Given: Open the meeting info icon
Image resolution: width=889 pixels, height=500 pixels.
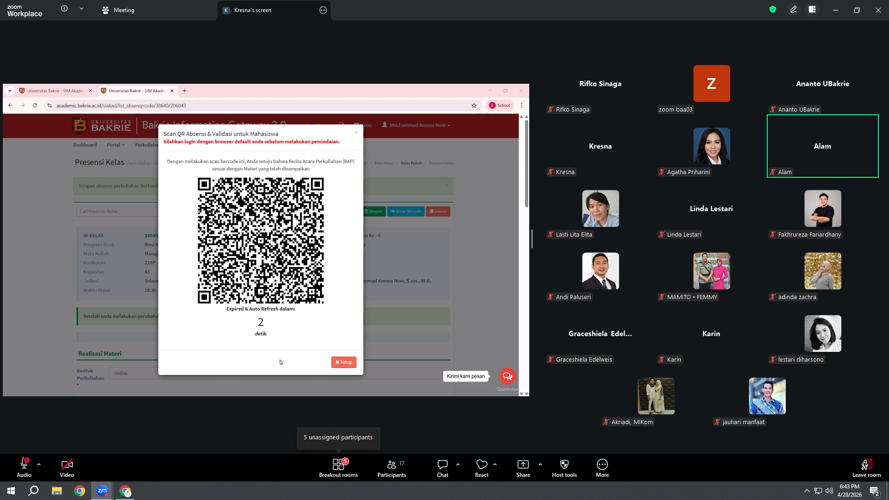Looking at the screenshot, I should [x=64, y=9].
